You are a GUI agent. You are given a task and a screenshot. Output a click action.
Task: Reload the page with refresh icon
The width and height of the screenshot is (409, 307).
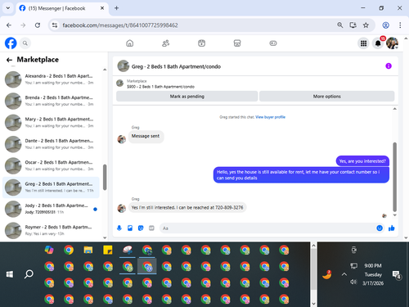(38, 25)
